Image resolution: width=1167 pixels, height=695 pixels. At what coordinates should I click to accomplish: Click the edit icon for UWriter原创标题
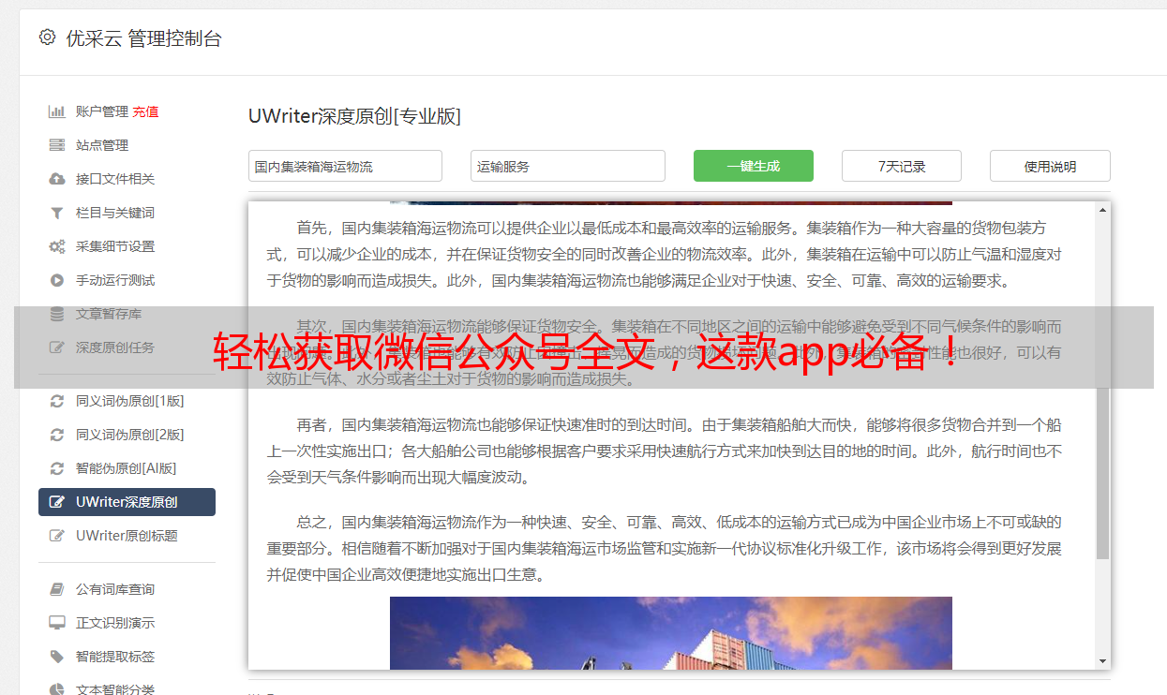57,536
